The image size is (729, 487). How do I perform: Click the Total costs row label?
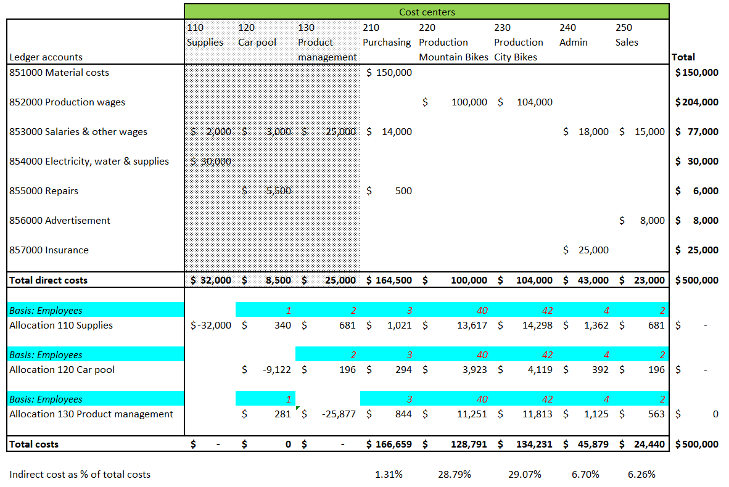(35, 444)
